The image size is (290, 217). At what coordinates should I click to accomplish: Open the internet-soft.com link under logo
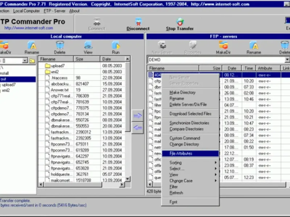pyautogui.click(x=29, y=28)
